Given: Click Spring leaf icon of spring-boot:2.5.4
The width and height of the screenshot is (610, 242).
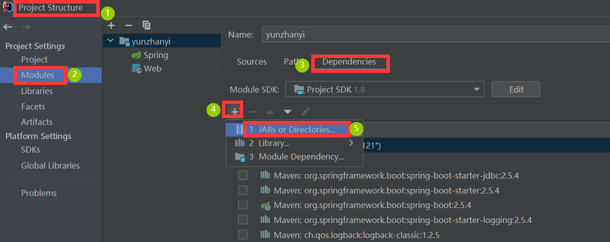Looking at the screenshot, I should [x=265, y=205].
